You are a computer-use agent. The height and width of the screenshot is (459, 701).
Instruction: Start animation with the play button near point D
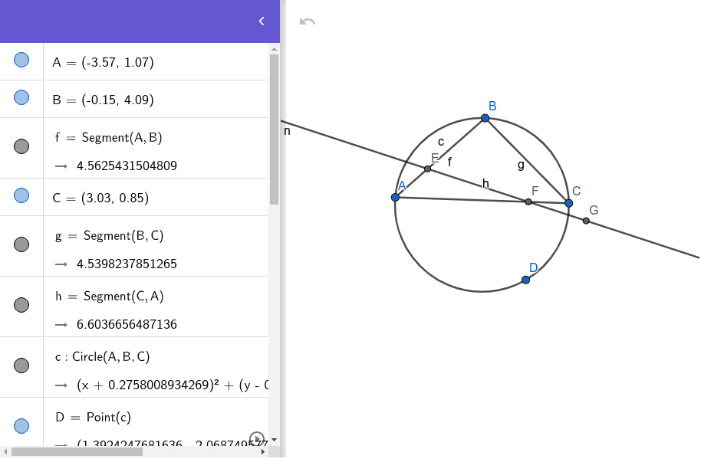(256, 437)
